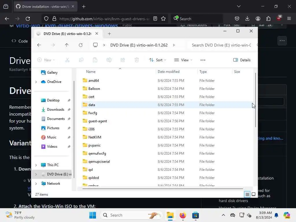Open the Code tab on GitHub page
The width and height of the screenshot is (296, 222).
pyautogui.click(x=20, y=41)
